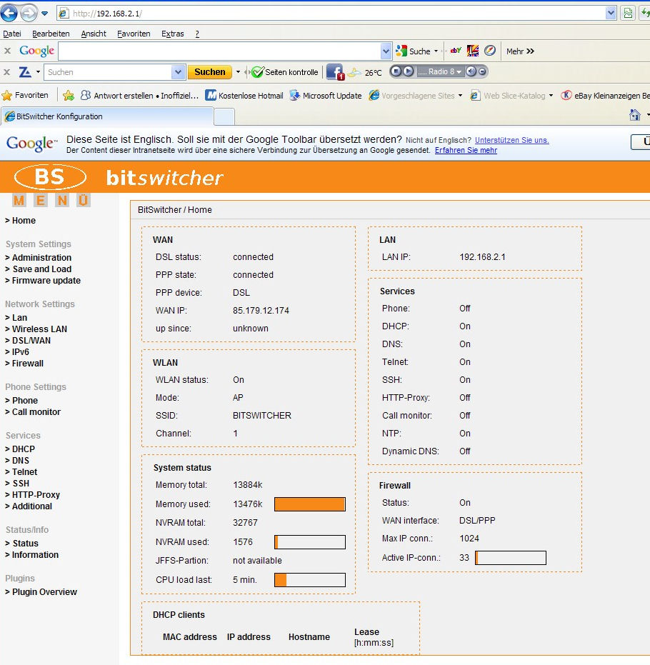This screenshot has width=650, height=665.
Task: Open the Extras menu
Action: pos(172,34)
